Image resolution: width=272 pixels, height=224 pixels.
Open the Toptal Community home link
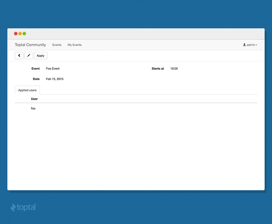30,45
